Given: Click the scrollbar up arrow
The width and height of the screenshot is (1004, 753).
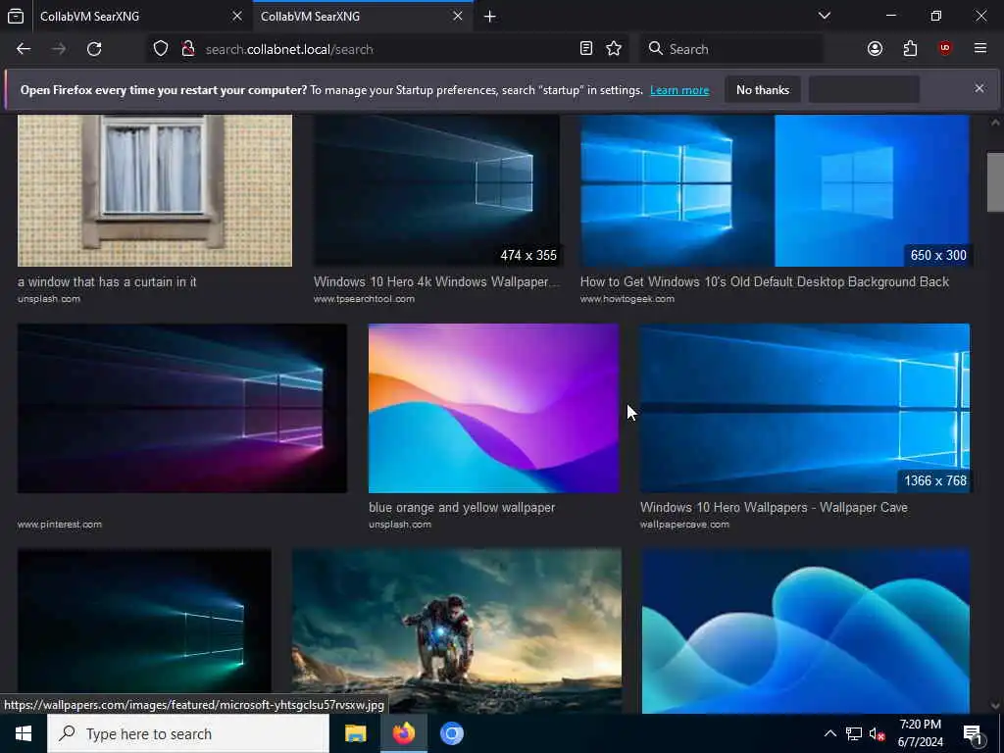Looking at the screenshot, I should 994,123.
